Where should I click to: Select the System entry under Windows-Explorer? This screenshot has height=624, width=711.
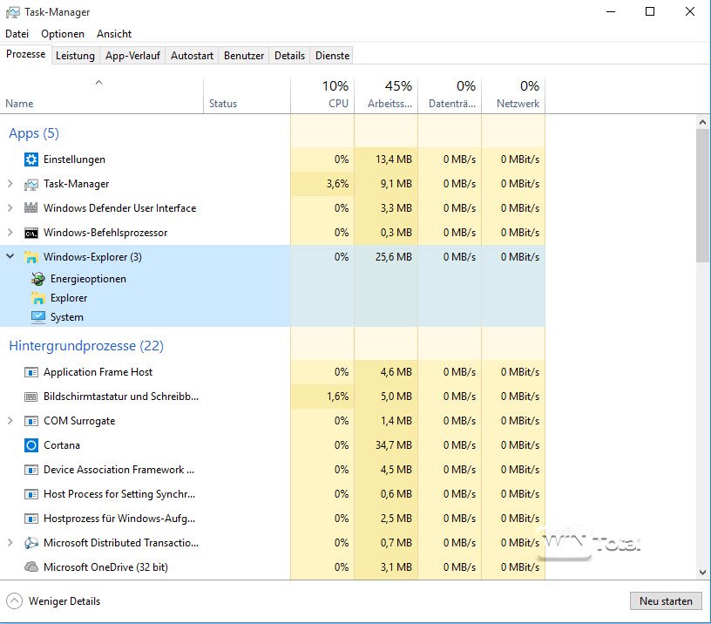click(x=66, y=317)
